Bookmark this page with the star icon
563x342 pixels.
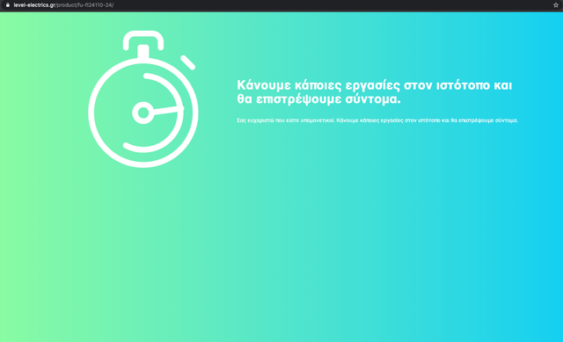(x=556, y=5)
